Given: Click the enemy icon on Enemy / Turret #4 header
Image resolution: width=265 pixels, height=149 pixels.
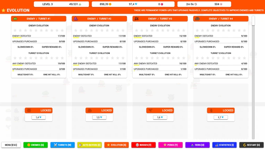Looking at the screenshot, I should [197, 19].
